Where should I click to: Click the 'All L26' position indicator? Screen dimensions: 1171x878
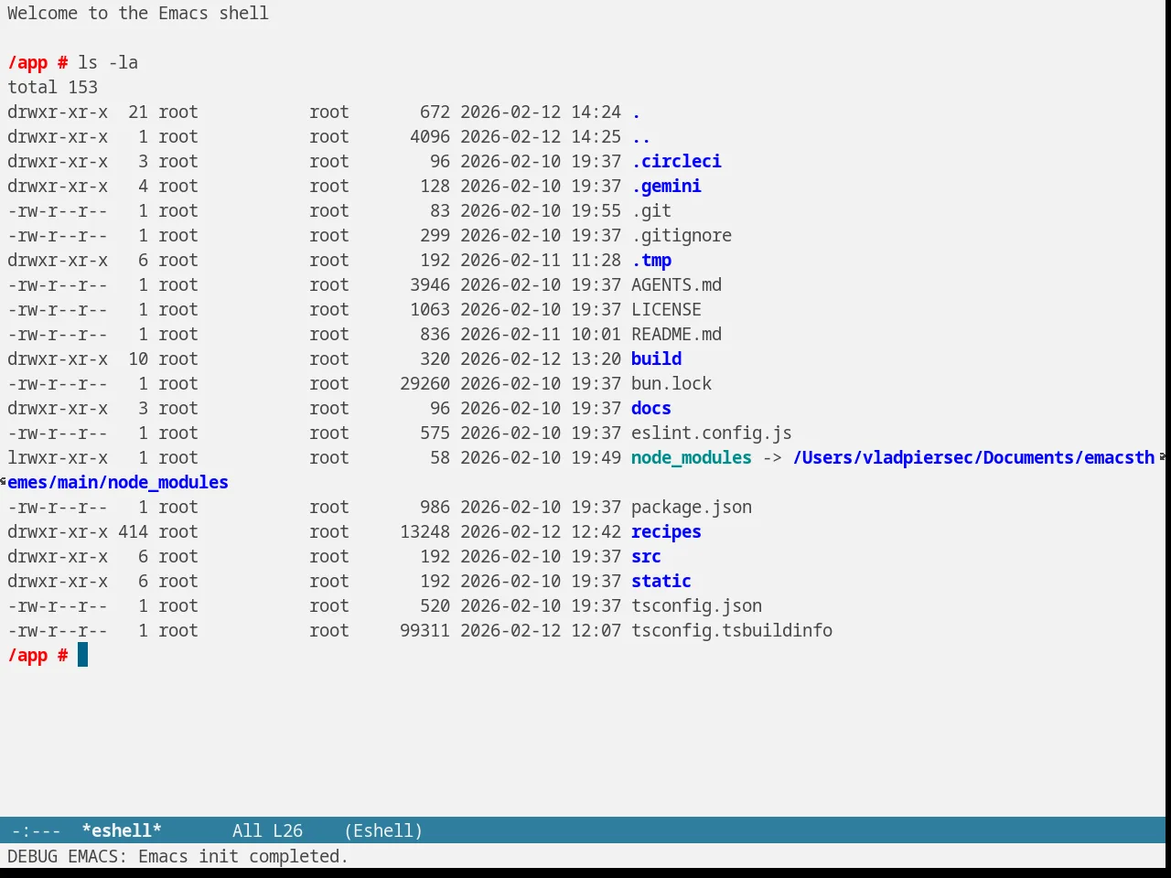click(267, 830)
